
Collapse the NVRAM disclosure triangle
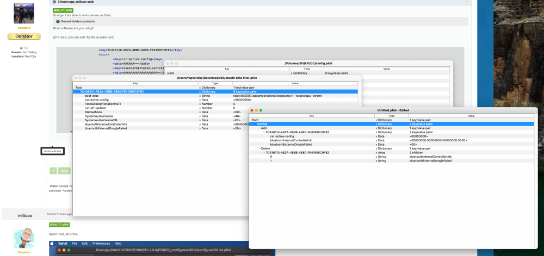click(255, 124)
